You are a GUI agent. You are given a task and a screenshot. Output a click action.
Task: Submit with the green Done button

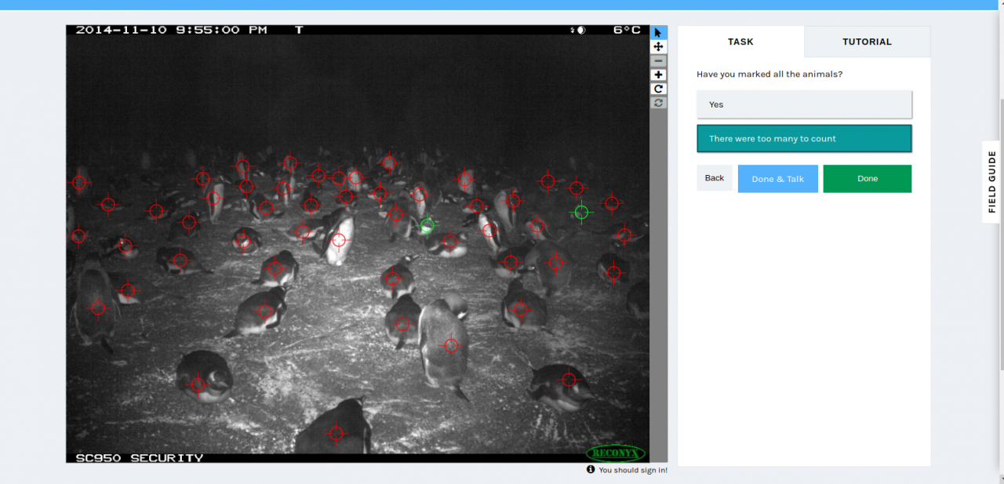(868, 179)
